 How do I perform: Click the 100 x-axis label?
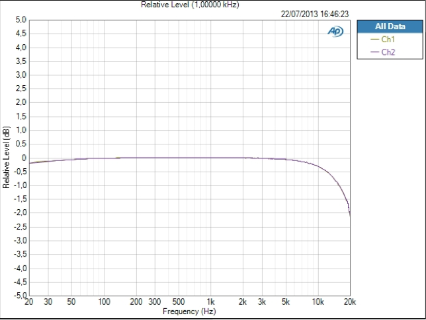click(104, 302)
